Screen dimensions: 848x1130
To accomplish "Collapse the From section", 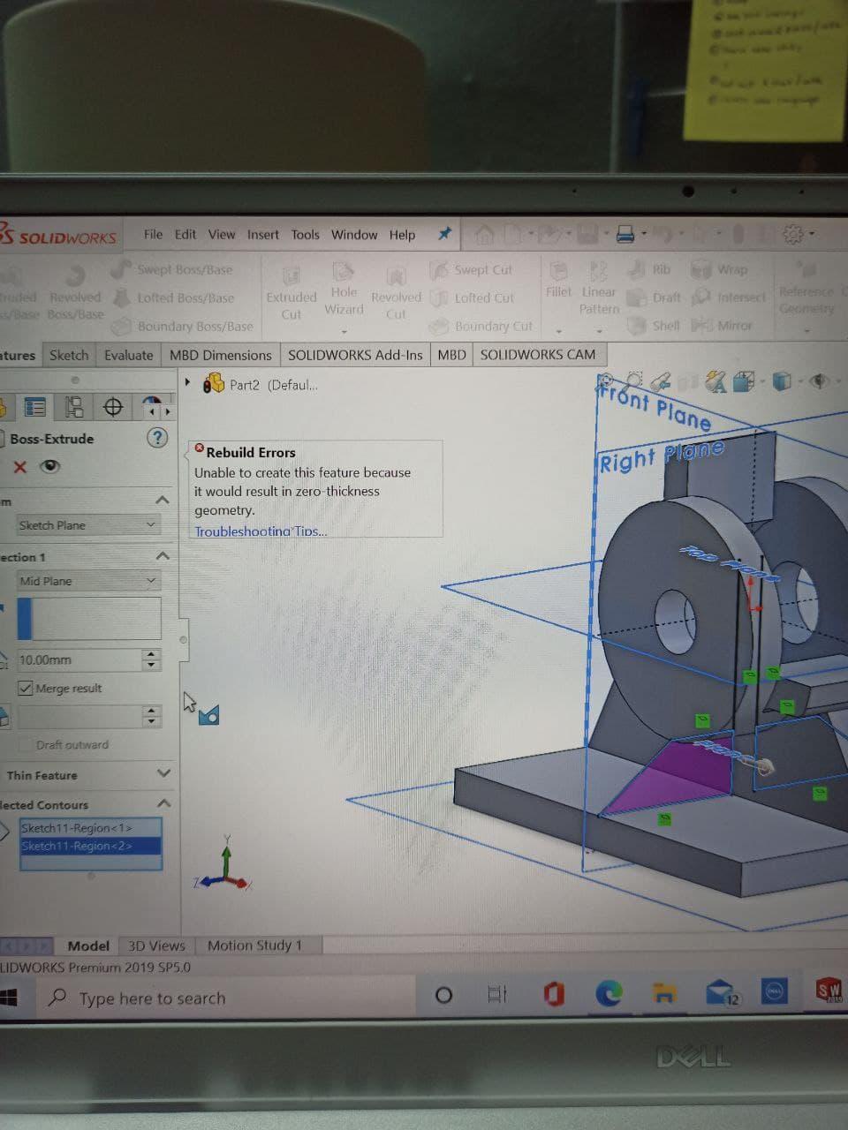I will 162,501.
